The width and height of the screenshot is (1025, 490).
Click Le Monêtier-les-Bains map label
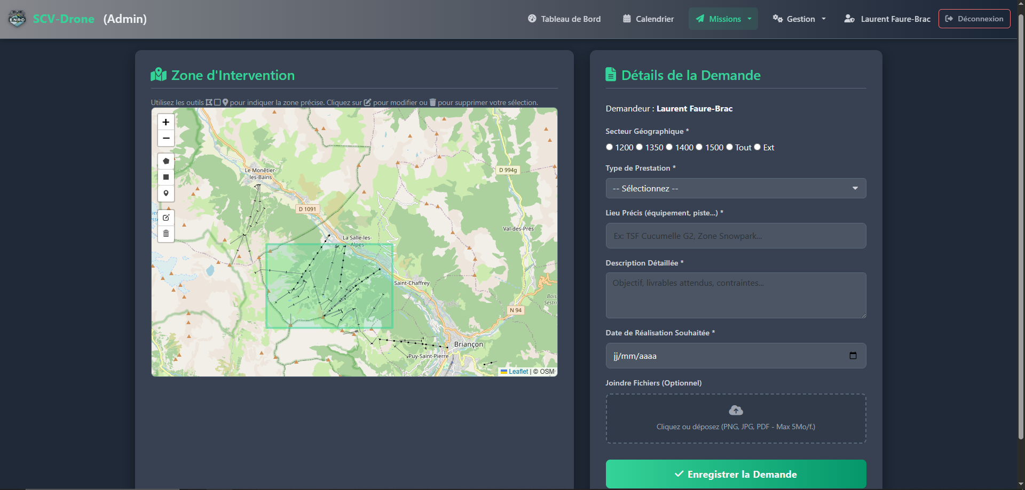[x=261, y=174]
